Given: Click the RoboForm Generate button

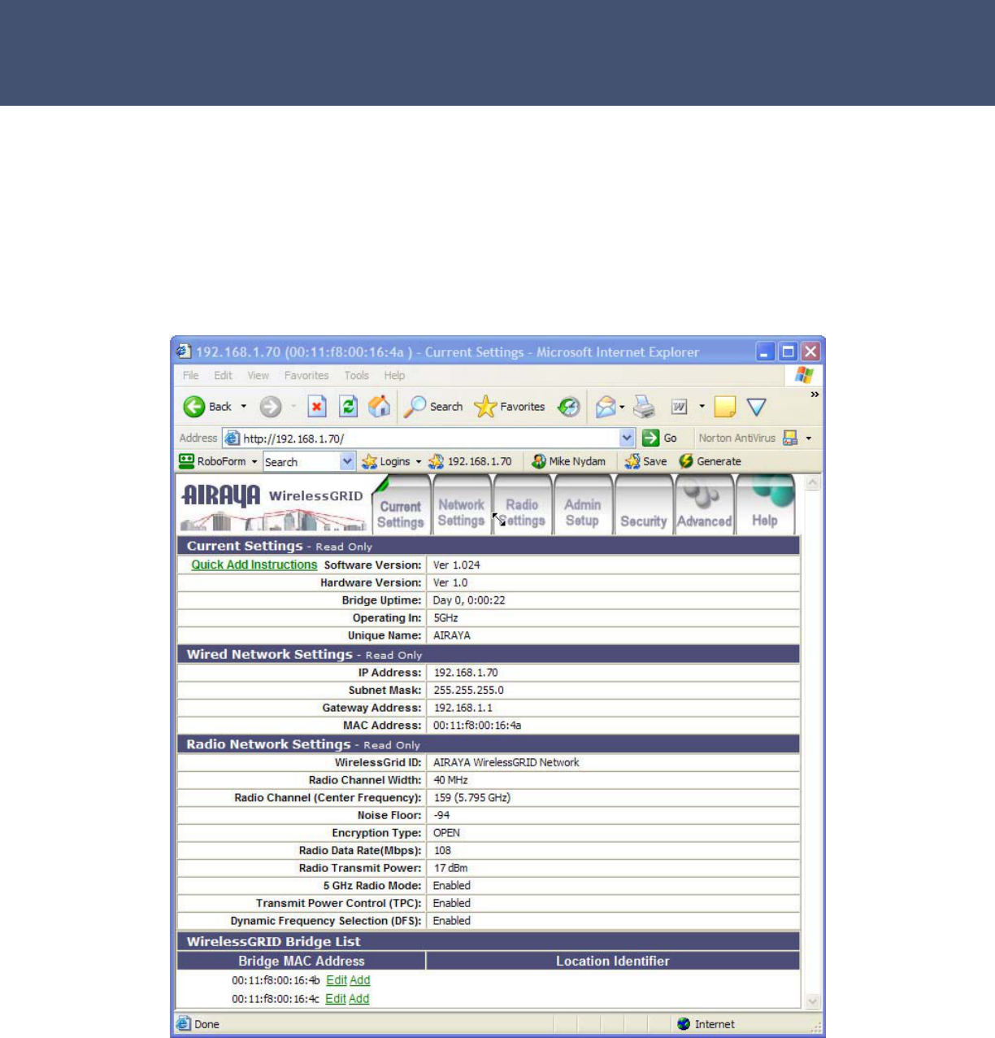Looking at the screenshot, I should (710, 461).
